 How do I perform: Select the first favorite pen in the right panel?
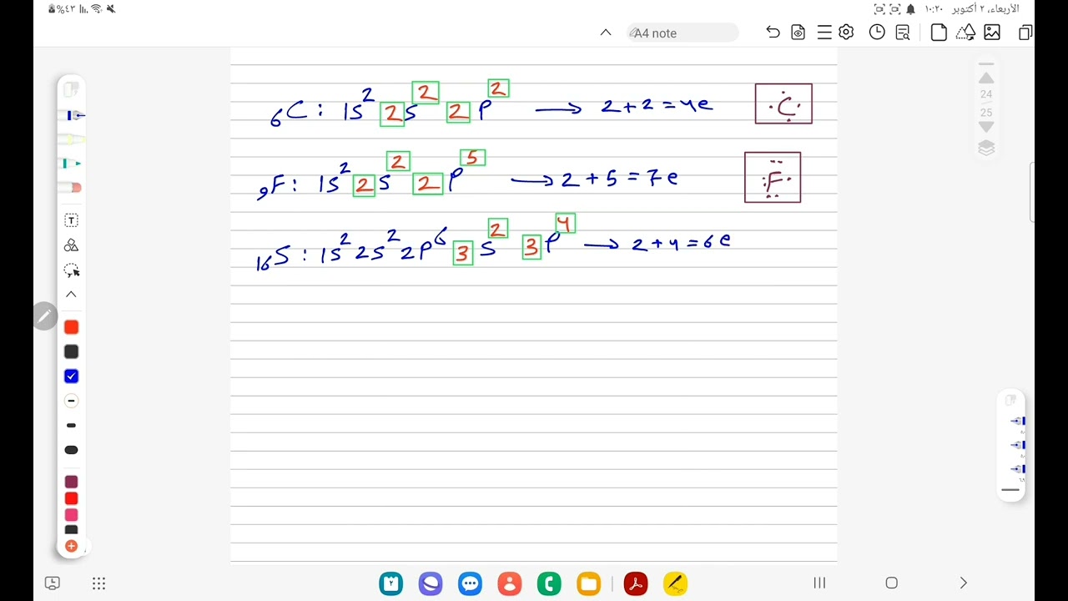coord(1016,422)
